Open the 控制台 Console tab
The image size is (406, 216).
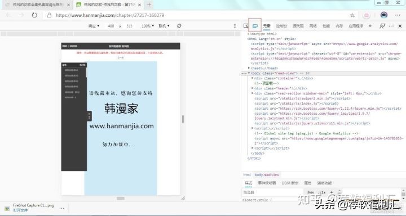[281, 26]
